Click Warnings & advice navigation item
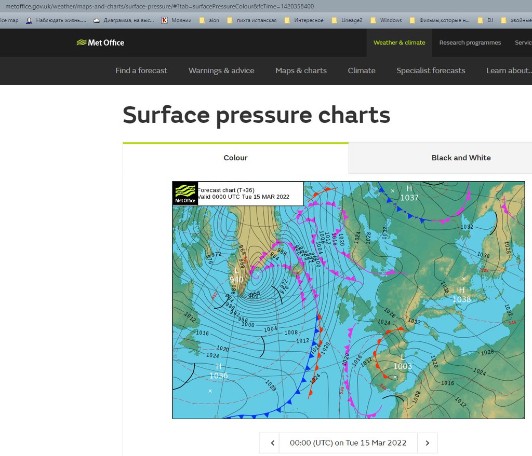 coord(221,71)
